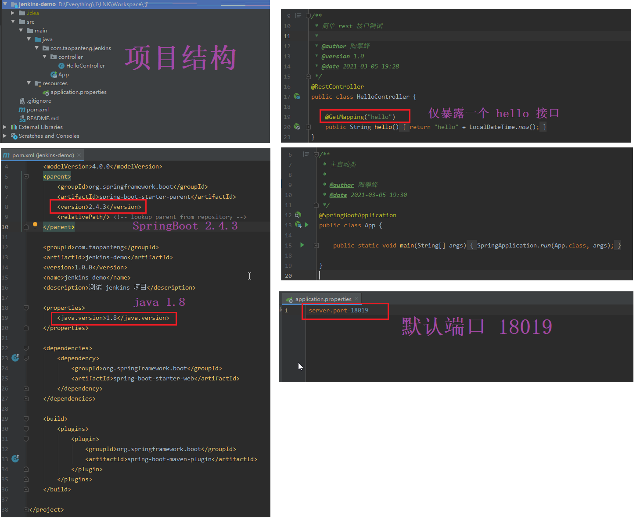Screen dimensions: 640x523
Task: Switch to the application.properties tab
Action: click(323, 299)
